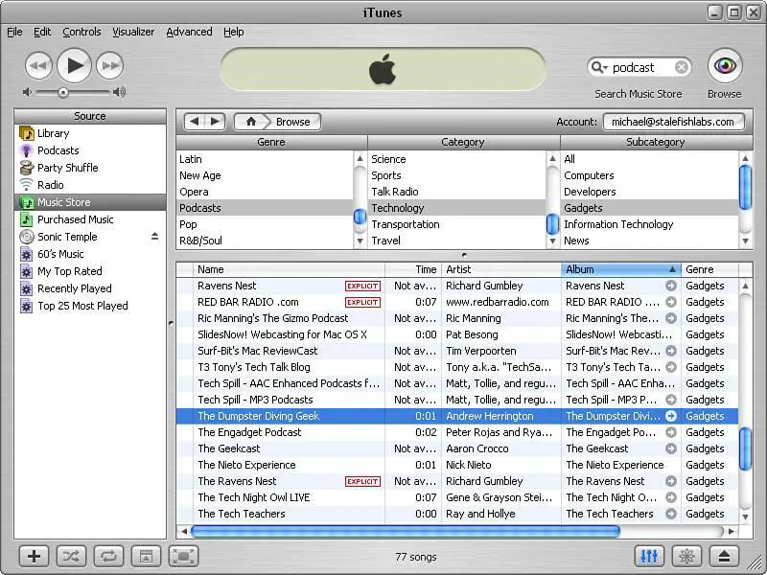Clear the podcast search text
The image size is (767, 575).
click(x=681, y=67)
